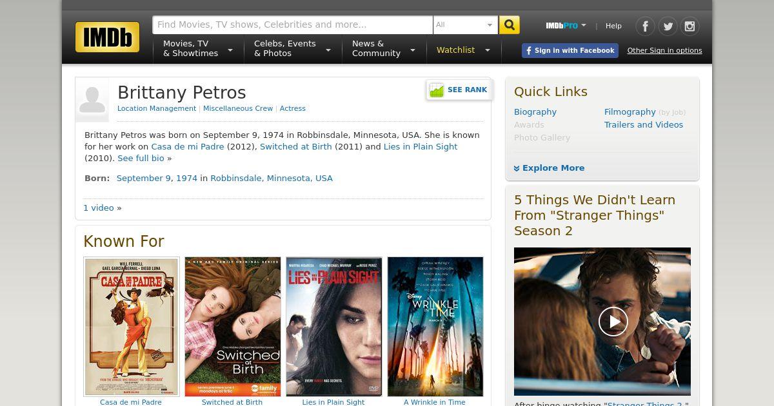The image size is (774, 406).
Task: Open the by Job filmography link
Action: [672, 112]
